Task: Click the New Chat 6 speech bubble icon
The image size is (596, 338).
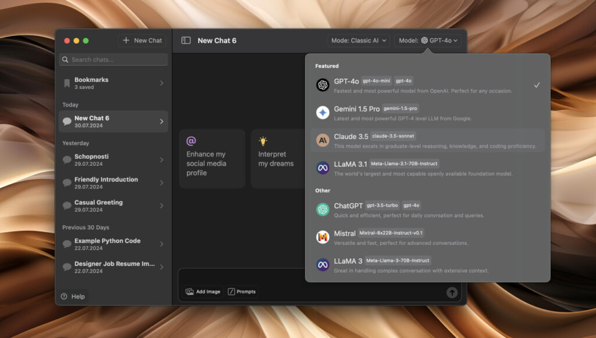Action: [x=67, y=121]
